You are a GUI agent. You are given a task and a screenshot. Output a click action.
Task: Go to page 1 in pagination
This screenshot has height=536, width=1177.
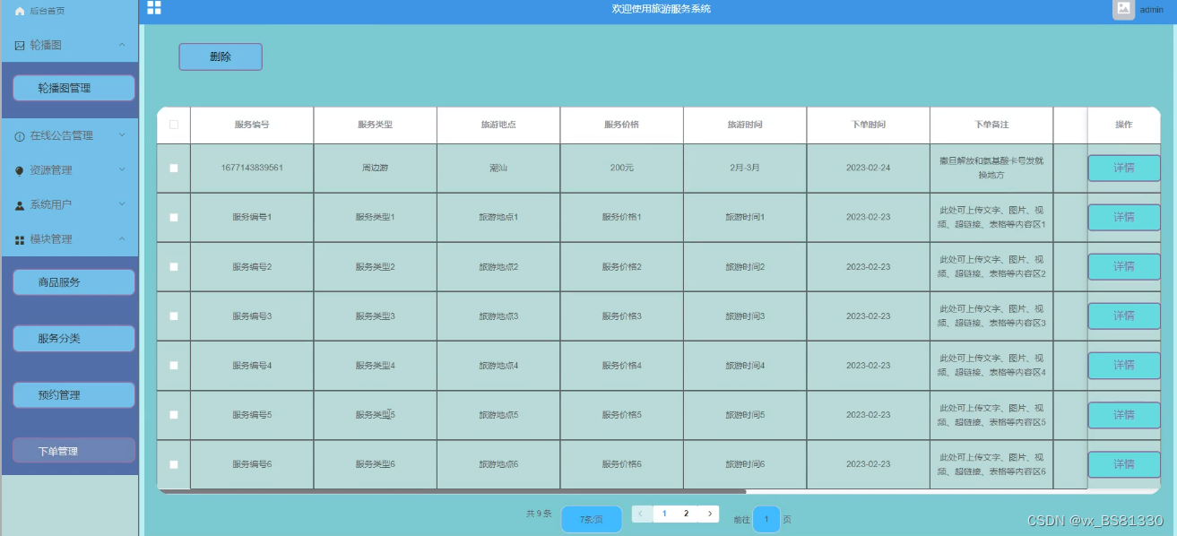pyautogui.click(x=664, y=514)
